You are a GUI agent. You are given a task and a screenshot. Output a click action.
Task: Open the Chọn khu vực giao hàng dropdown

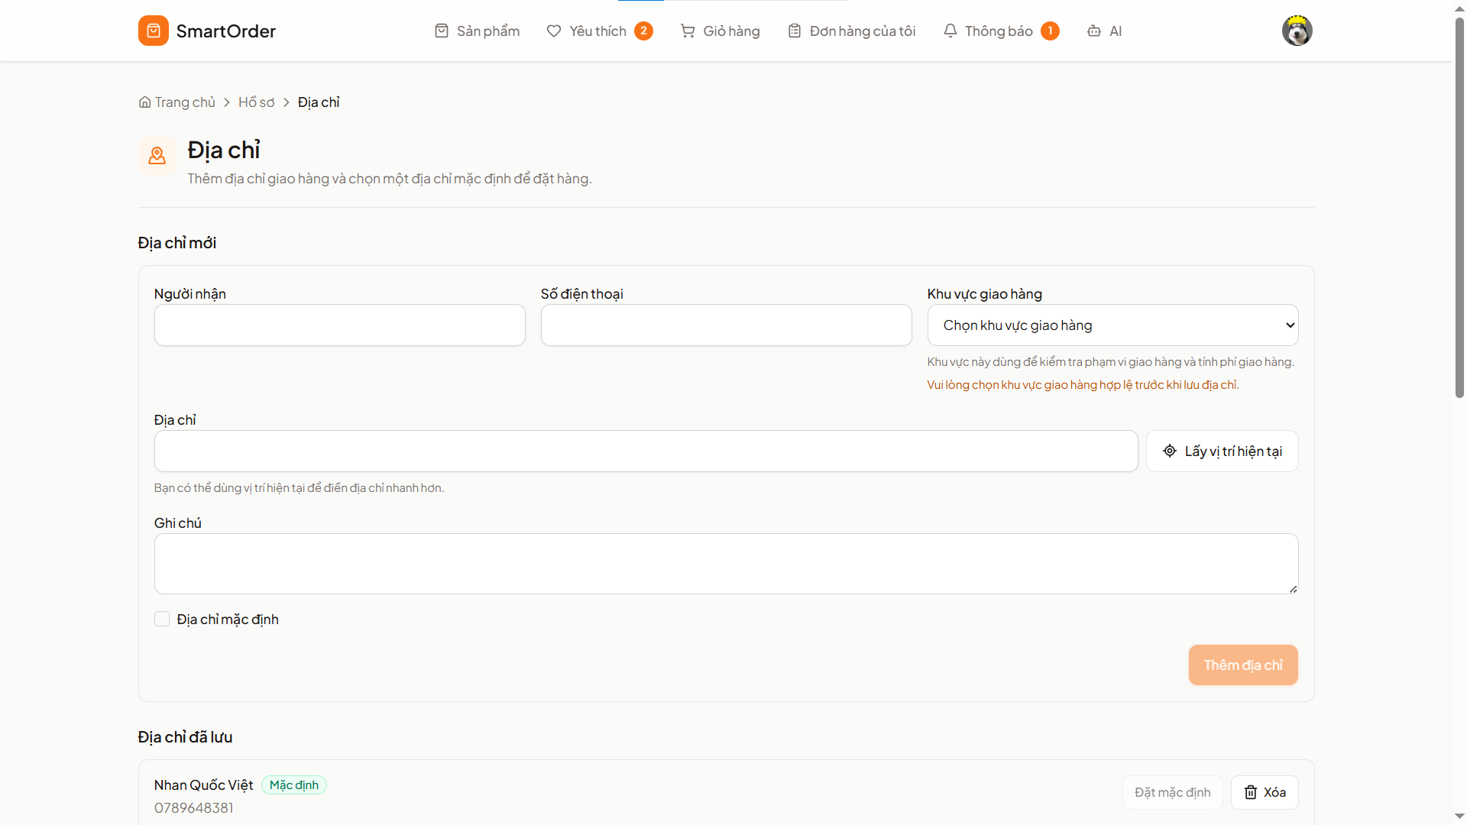point(1112,325)
